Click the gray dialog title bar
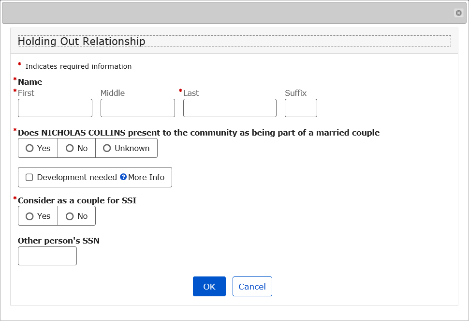469x321 pixels. pos(227,13)
